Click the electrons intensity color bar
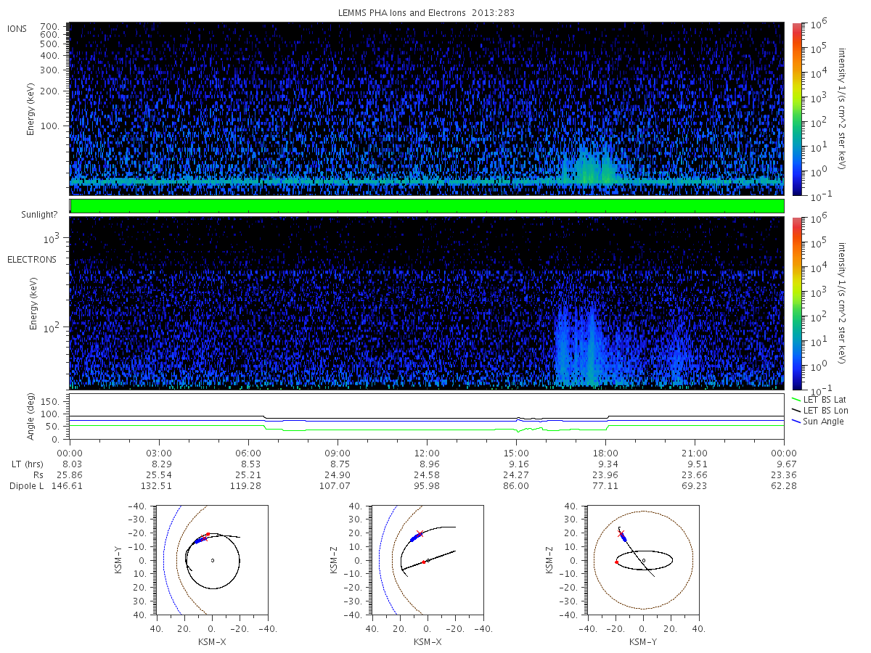The height and width of the screenshot is (653, 871). click(x=797, y=303)
